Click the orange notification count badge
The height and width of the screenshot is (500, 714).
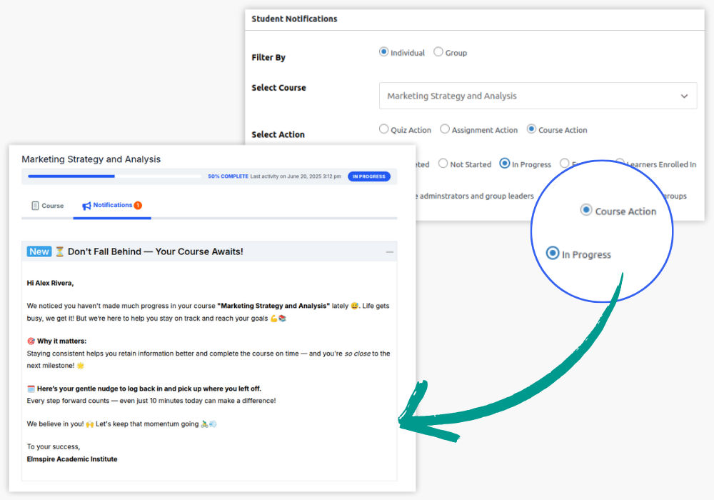(138, 205)
